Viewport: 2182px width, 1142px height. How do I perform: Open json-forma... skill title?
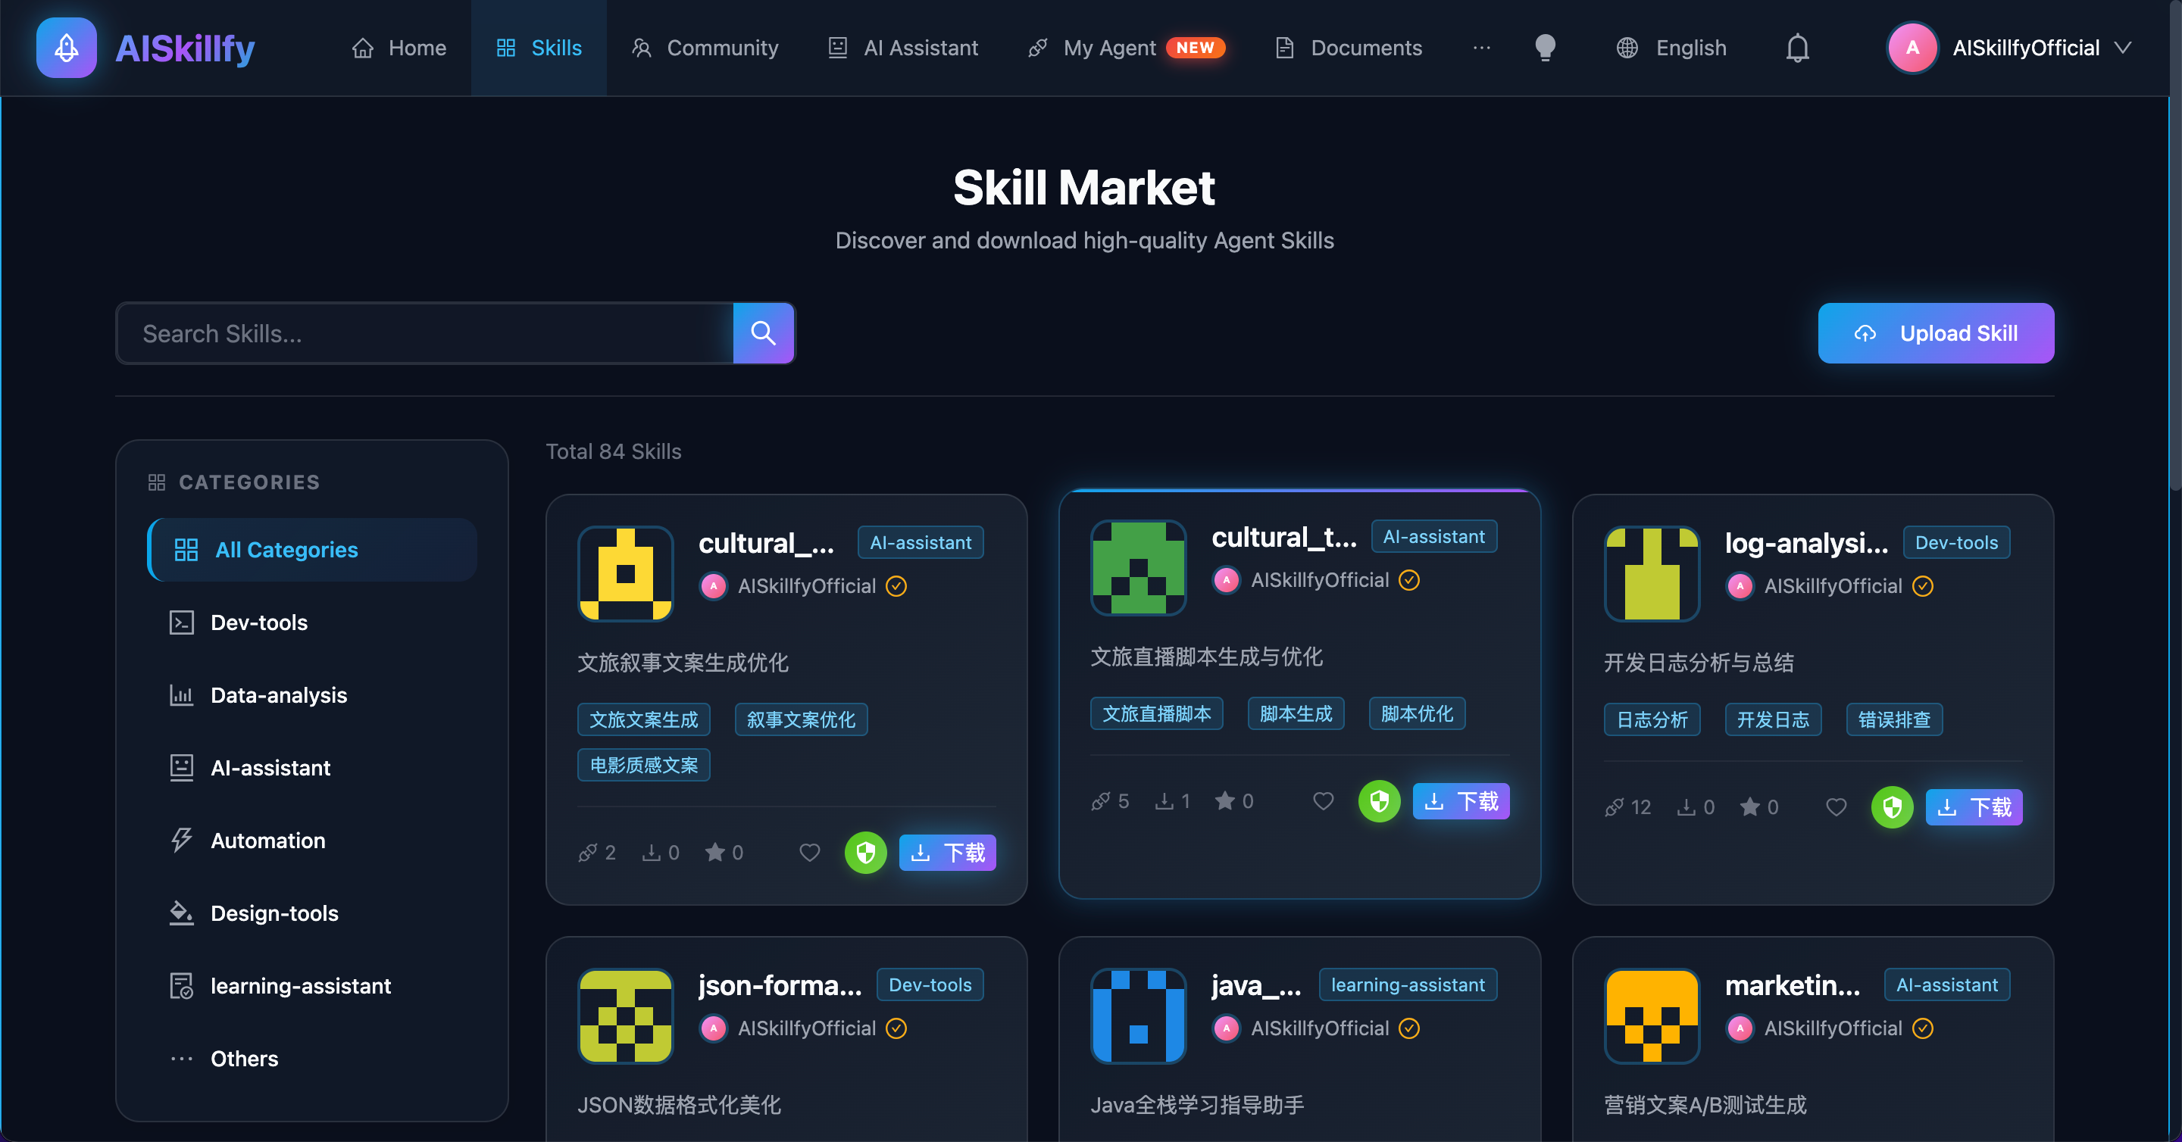tap(780, 985)
